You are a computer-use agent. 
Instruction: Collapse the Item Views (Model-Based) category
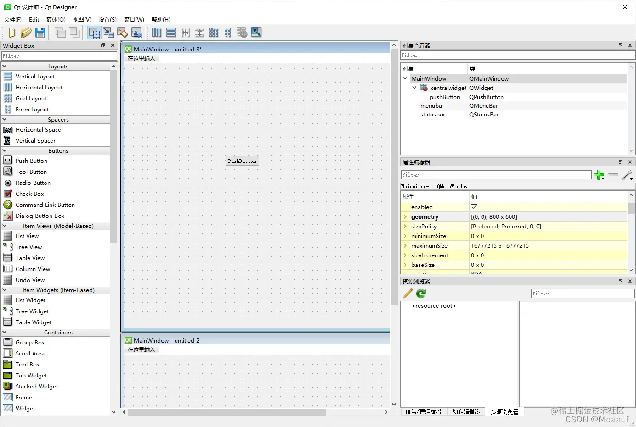[5, 226]
